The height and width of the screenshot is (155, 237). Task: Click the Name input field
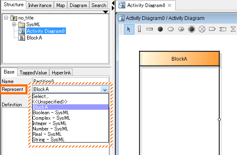point(71,81)
